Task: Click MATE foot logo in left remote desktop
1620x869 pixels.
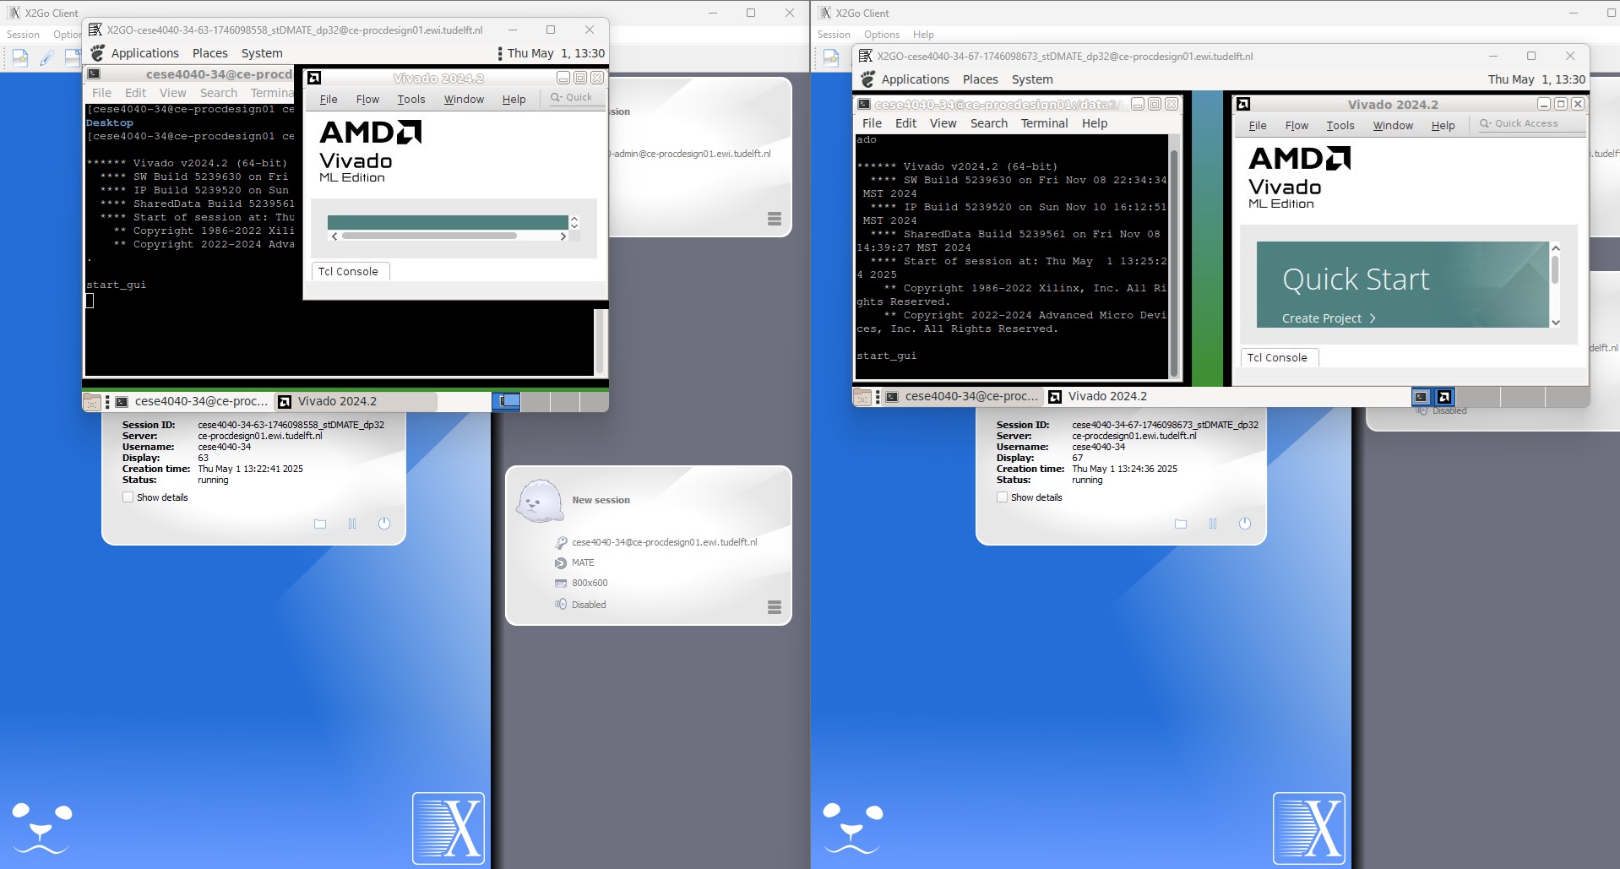Action: (98, 53)
